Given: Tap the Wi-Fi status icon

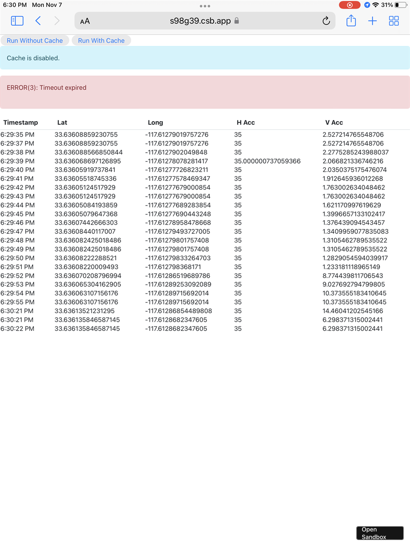Looking at the screenshot, I should pos(375,5).
